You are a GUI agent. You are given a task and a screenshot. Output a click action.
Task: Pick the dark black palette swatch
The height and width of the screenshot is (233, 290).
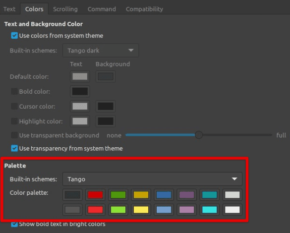(x=72, y=195)
